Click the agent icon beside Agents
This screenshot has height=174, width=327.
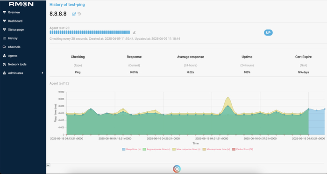pyautogui.click(x=4, y=56)
